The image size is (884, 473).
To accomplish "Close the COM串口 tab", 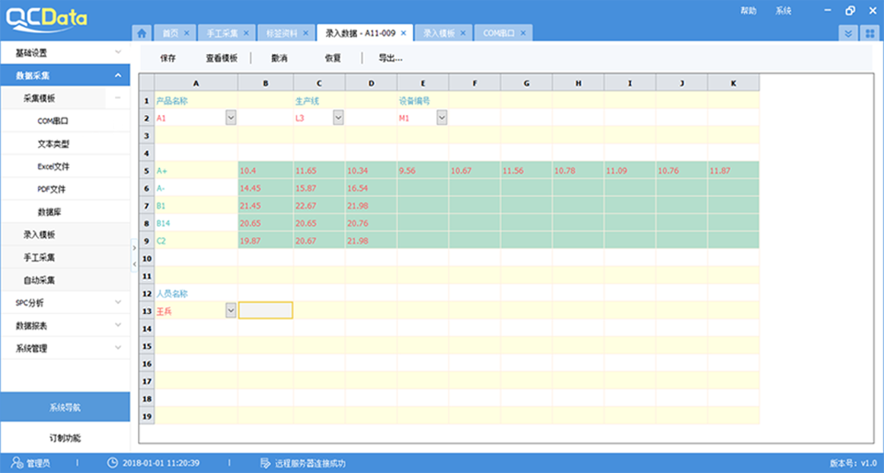I will pos(522,34).
